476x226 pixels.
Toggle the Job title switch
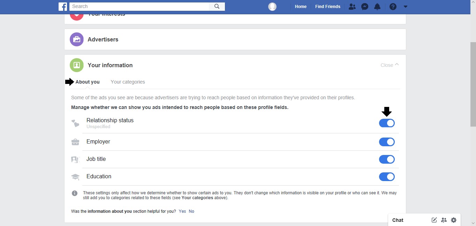tap(387, 159)
